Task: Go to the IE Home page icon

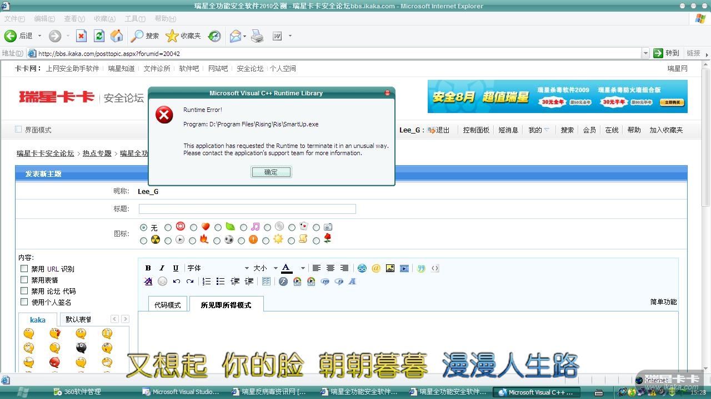Action: coord(117,36)
